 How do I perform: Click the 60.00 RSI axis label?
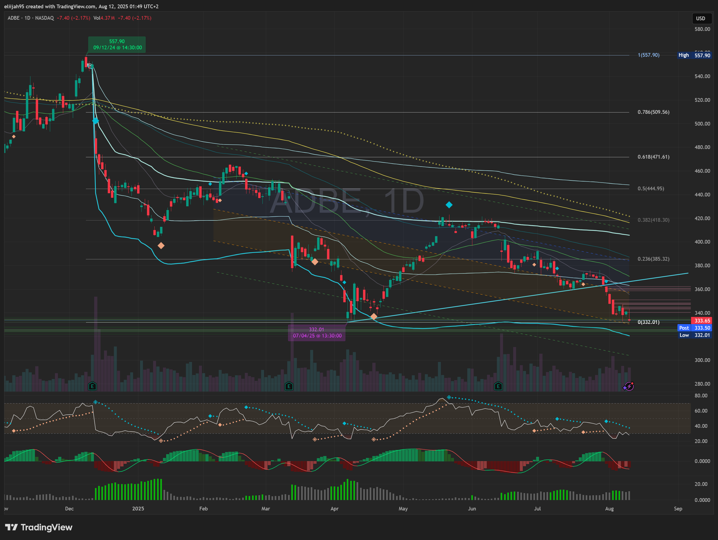(701, 410)
